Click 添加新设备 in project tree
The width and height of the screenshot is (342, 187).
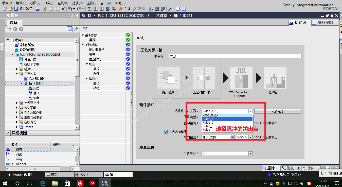point(27,45)
